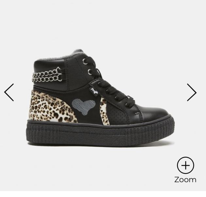Select the large leopard print heel panel
The image size is (206, 197).
pyautogui.click(x=51, y=108)
